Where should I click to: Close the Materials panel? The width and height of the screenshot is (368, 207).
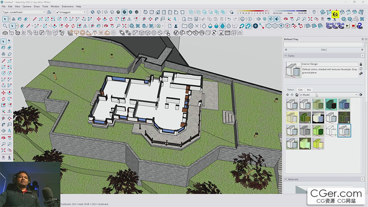click(363, 179)
